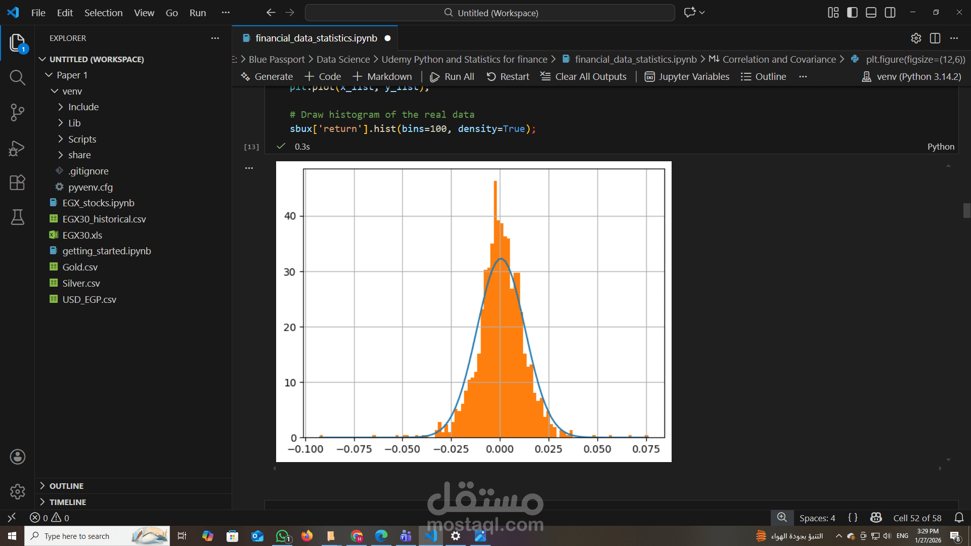Image resolution: width=971 pixels, height=546 pixels.
Task: Click the notebook settings gear icon
Action: [x=916, y=38]
